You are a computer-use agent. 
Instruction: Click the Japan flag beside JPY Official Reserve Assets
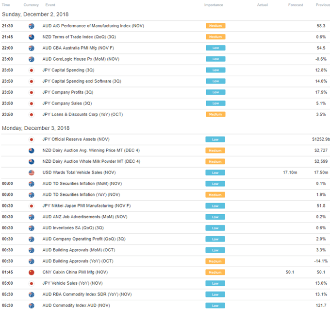[x=32, y=139]
